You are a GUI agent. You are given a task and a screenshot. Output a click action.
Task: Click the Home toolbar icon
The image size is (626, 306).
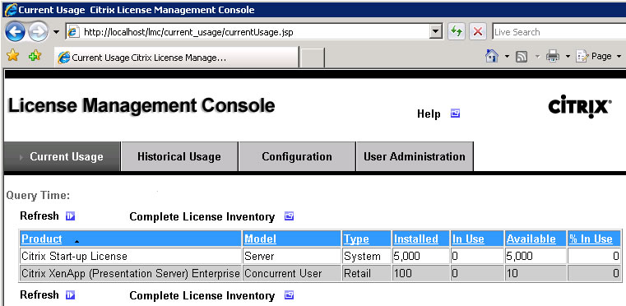pyautogui.click(x=492, y=56)
